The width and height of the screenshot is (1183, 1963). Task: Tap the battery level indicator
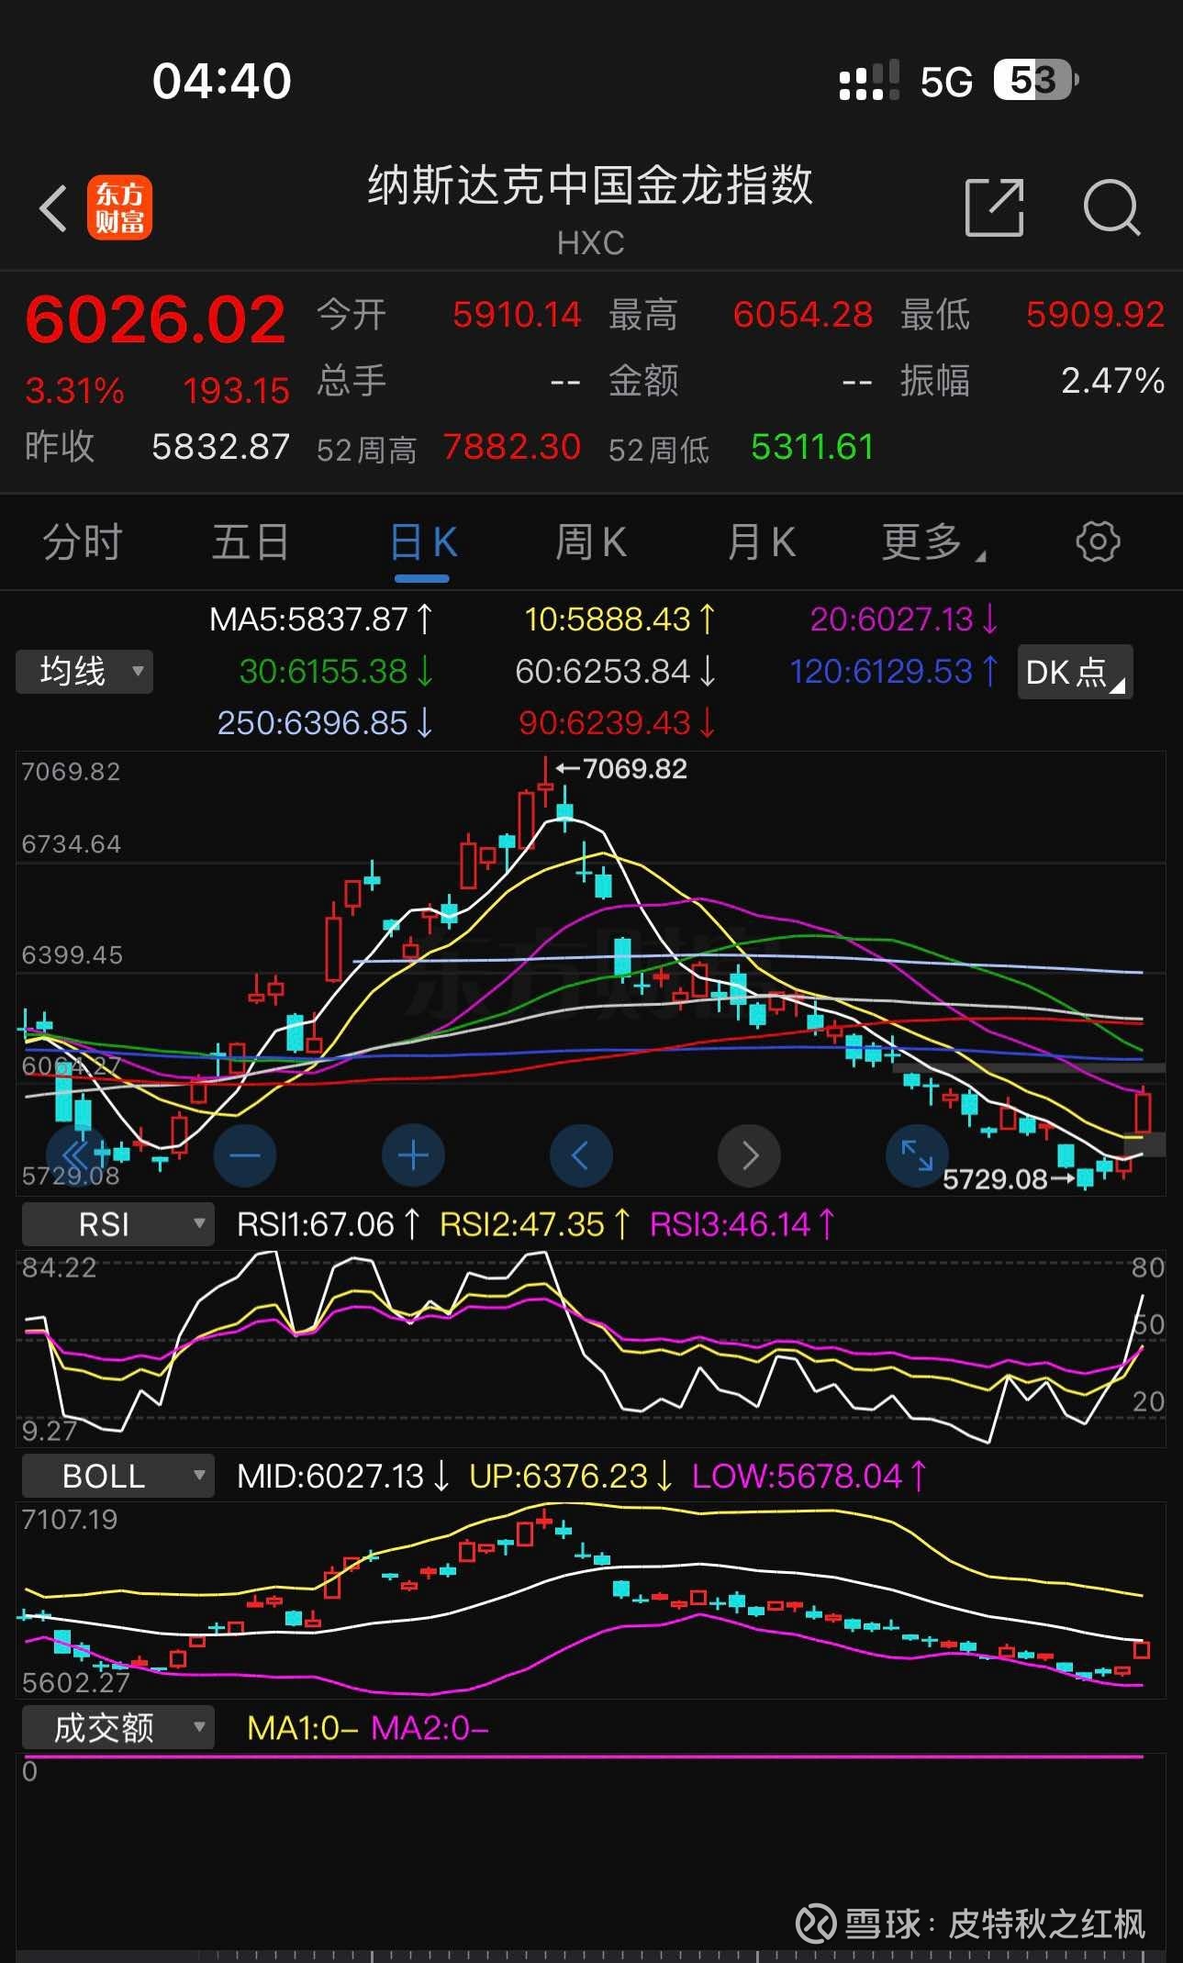[x=1036, y=81]
